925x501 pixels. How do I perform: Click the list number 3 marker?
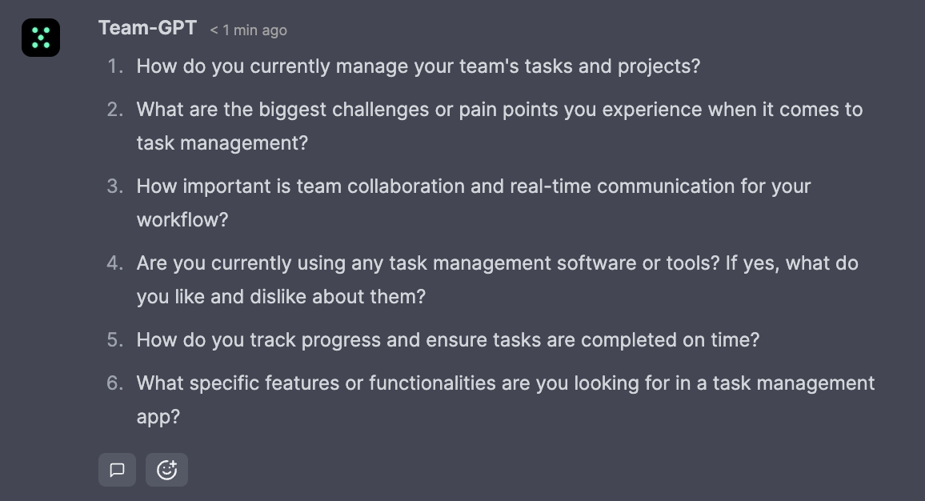tap(115, 186)
